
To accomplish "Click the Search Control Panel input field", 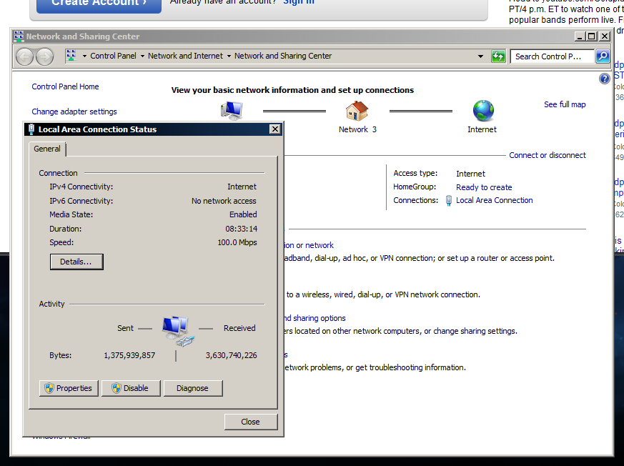I will [552, 56].
